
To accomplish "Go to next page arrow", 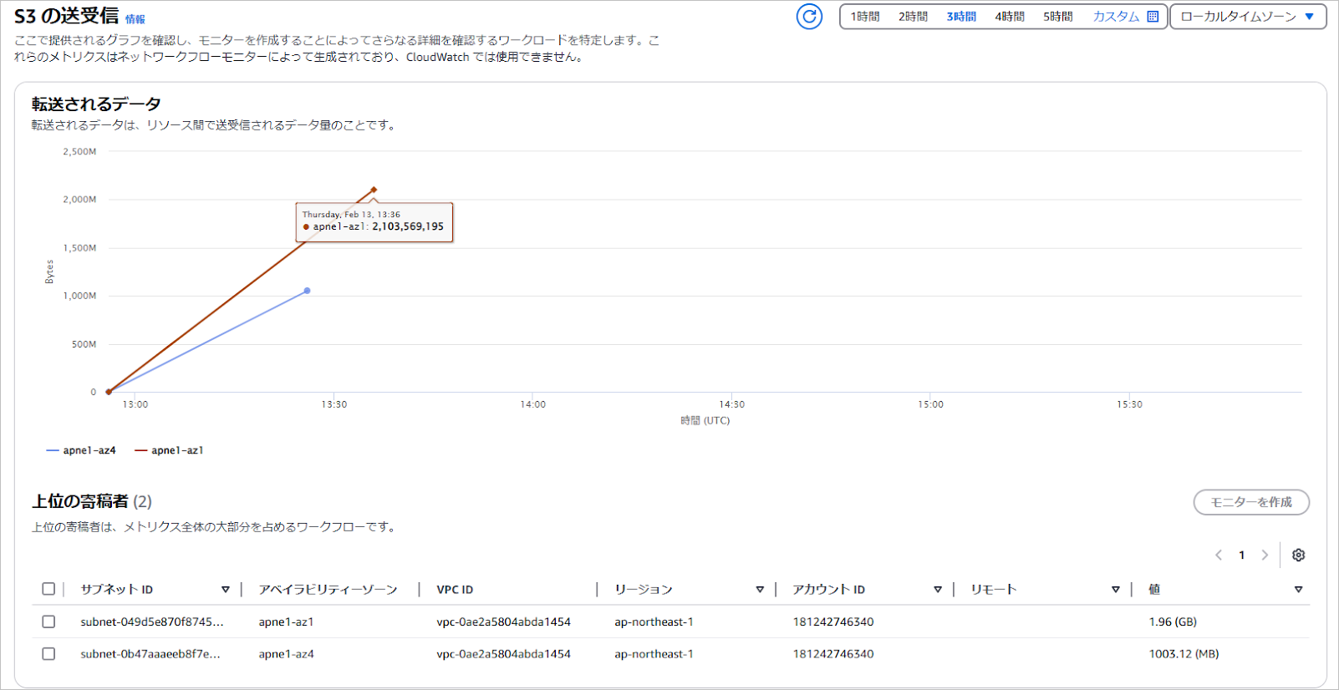I will (1265, 556).
